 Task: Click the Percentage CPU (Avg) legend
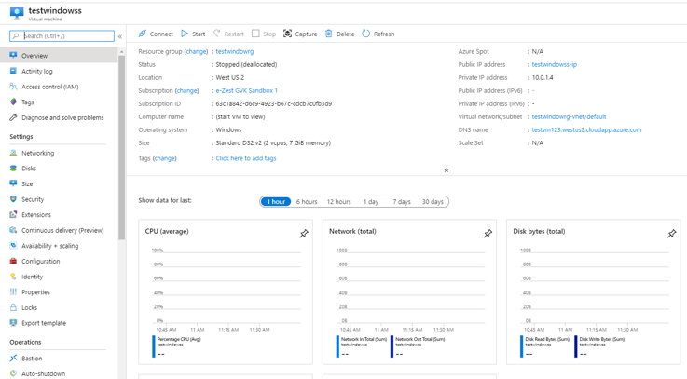click(x=179, y=339)
